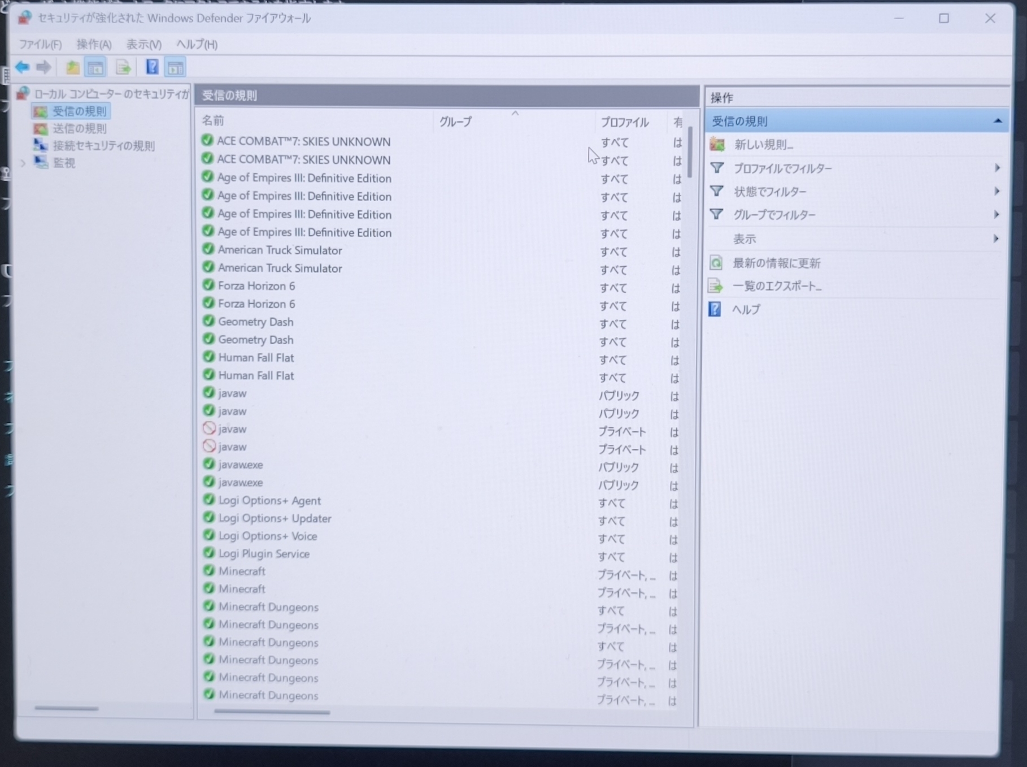This screenshot has width=1027, height=767.
Task: Click the refresh icon beside 最新の情報に更新
Action: pos(716,263)
